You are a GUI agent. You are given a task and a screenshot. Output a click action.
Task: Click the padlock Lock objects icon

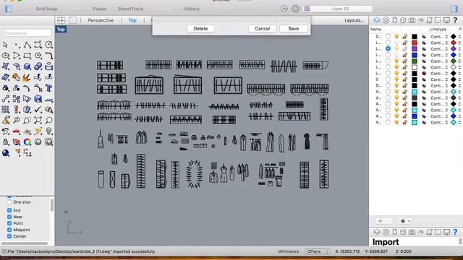coord(5,142)
